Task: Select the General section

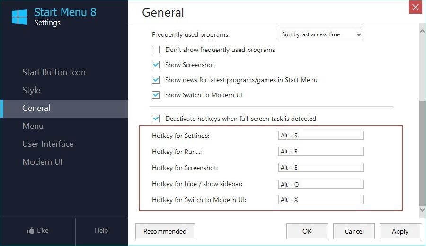Action: (64, 109)
